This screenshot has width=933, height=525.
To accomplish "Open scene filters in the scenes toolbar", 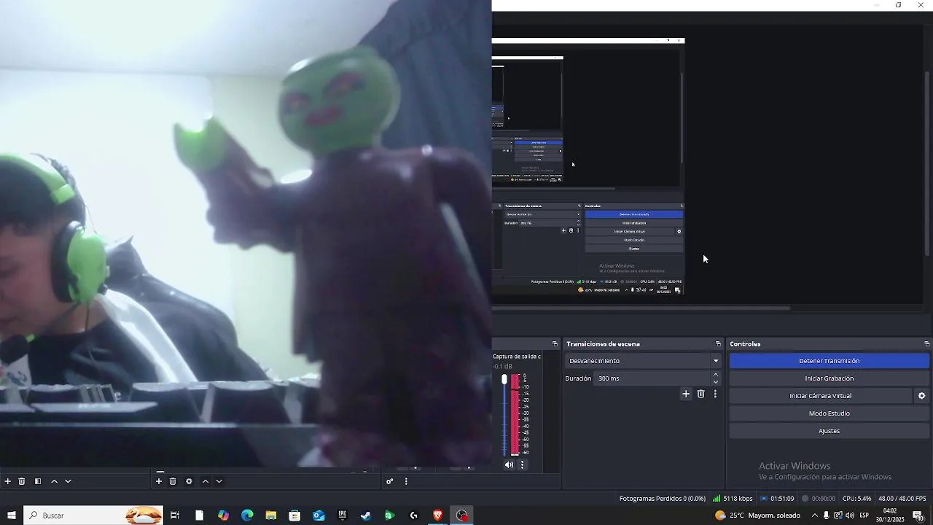I will click(x=37, y=481).
